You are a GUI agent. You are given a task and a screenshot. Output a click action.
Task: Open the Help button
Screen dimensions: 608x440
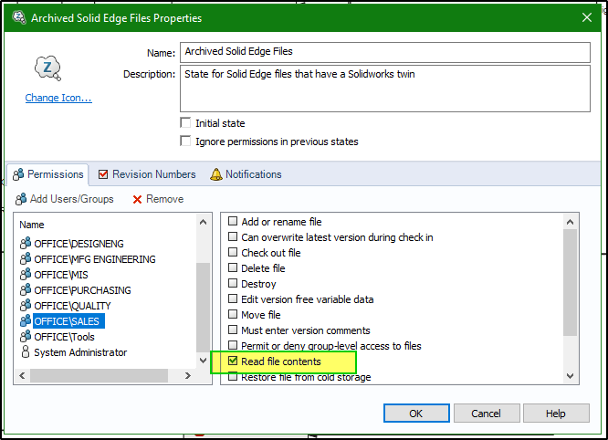tap(556, 414)
